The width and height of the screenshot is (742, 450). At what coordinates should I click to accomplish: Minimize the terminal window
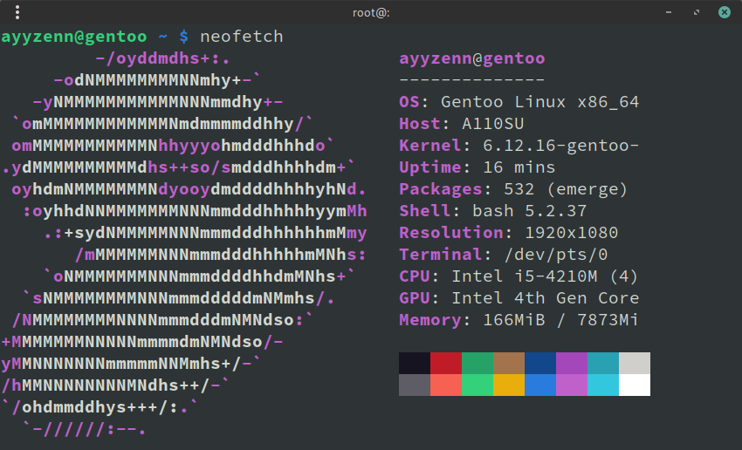(669, 12)
